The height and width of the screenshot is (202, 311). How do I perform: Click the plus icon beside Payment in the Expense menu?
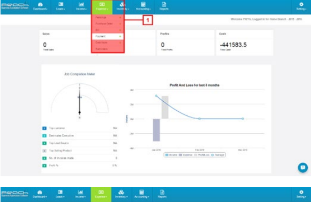(x=120, y=36)
